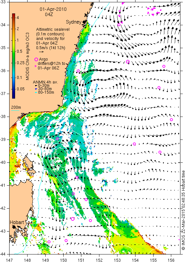Screen dimensions: 187x262
Task: Click the black dot marking Sydney
Action: (x=84, y=22)
